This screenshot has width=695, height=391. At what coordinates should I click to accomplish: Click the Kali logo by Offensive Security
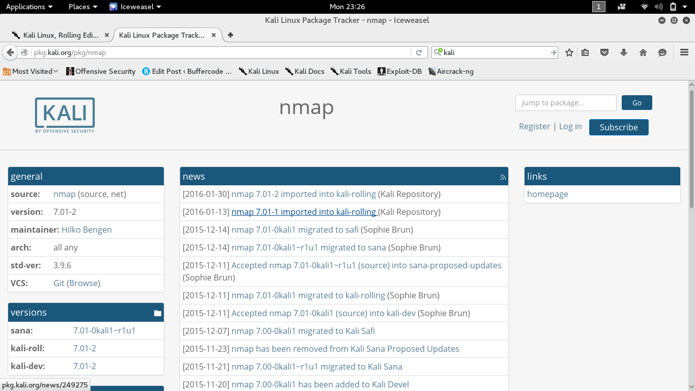click(65, 116)
